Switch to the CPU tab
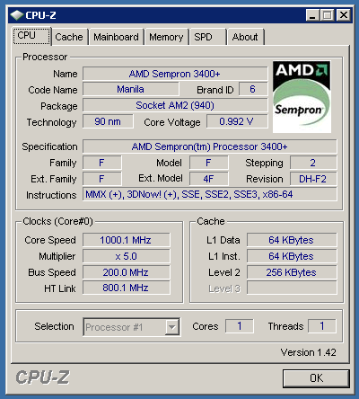The width and height of the screenshot is (359, 399). (31, 36)
